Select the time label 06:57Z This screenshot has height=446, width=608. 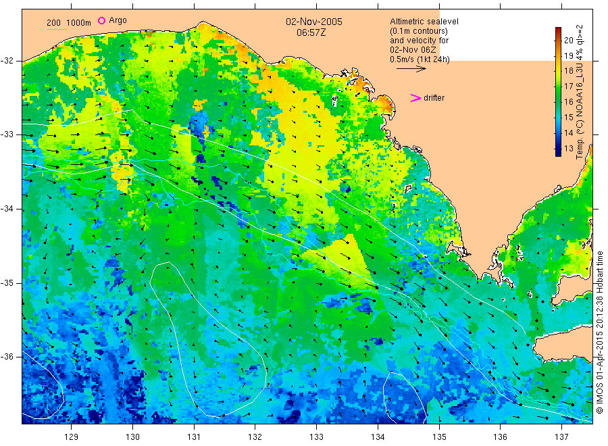[x=311, y=32]
